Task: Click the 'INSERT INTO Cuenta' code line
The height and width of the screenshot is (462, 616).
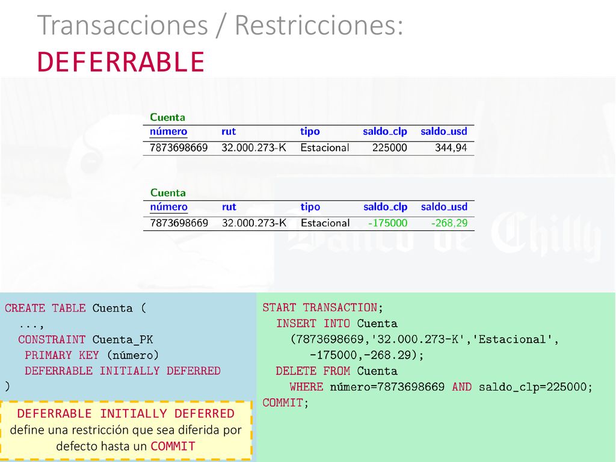Action: [x=337, y=324]
